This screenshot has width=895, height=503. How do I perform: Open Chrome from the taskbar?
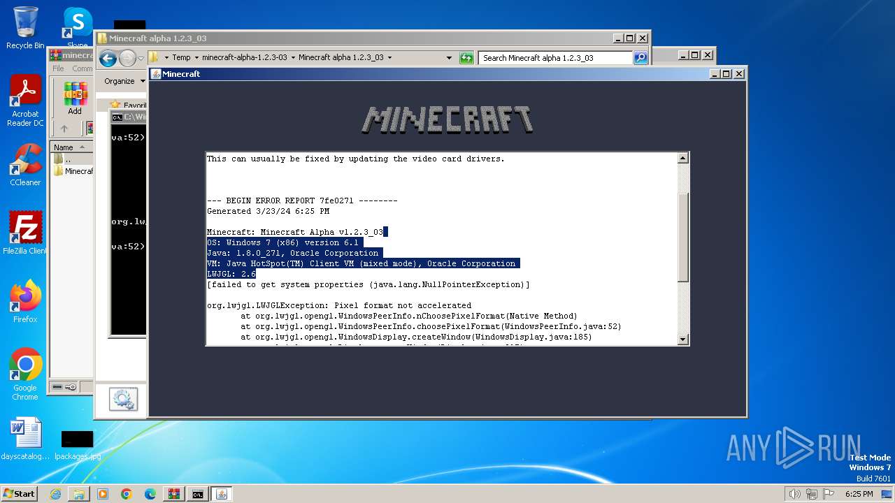pyautogui.click(x=127, y=494)
